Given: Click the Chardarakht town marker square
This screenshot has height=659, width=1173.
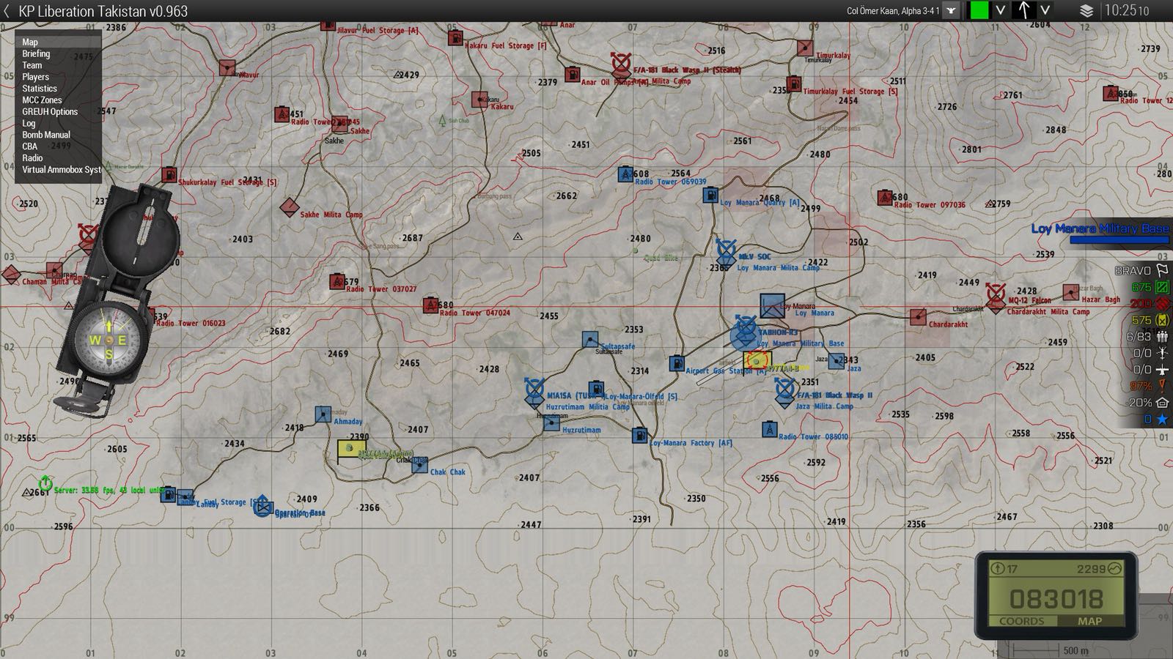Looking at the screenshot, I should [x=918, y=317].
